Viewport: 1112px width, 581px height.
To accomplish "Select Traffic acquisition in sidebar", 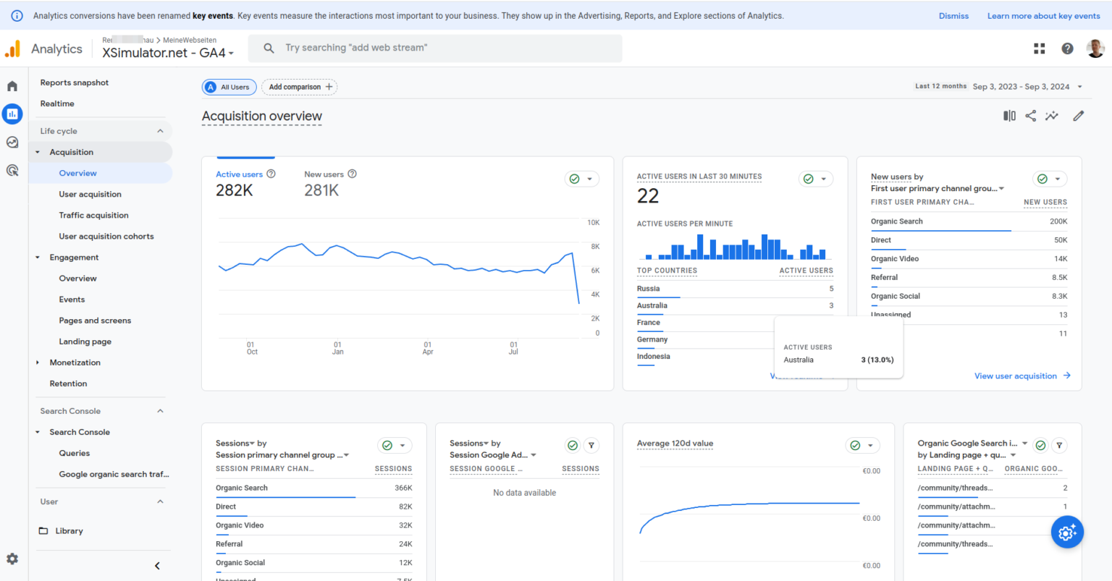I will 93,215.
